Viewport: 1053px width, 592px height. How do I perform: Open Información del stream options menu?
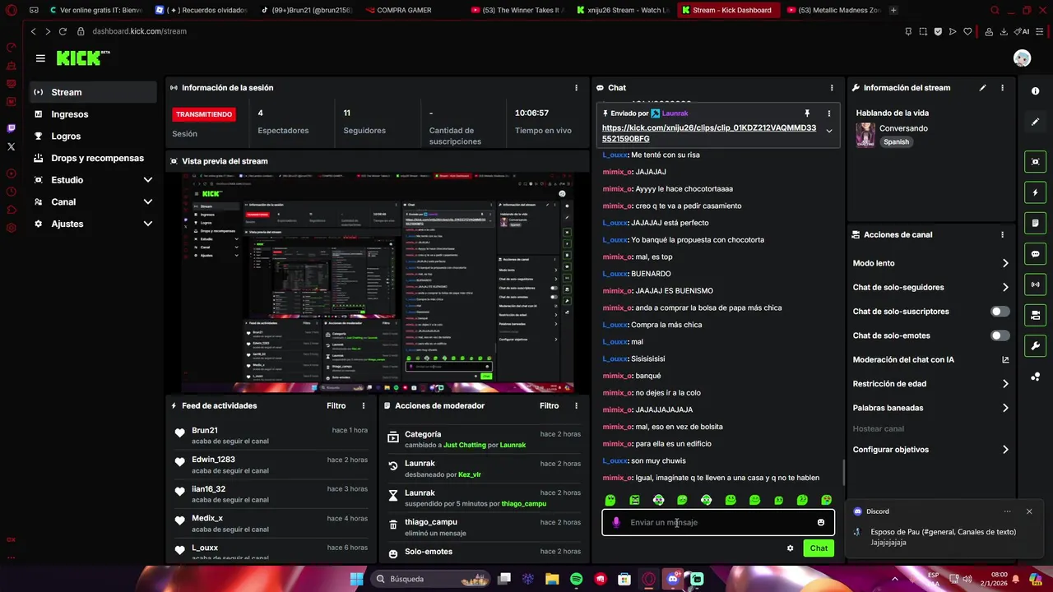point(1002,88)
